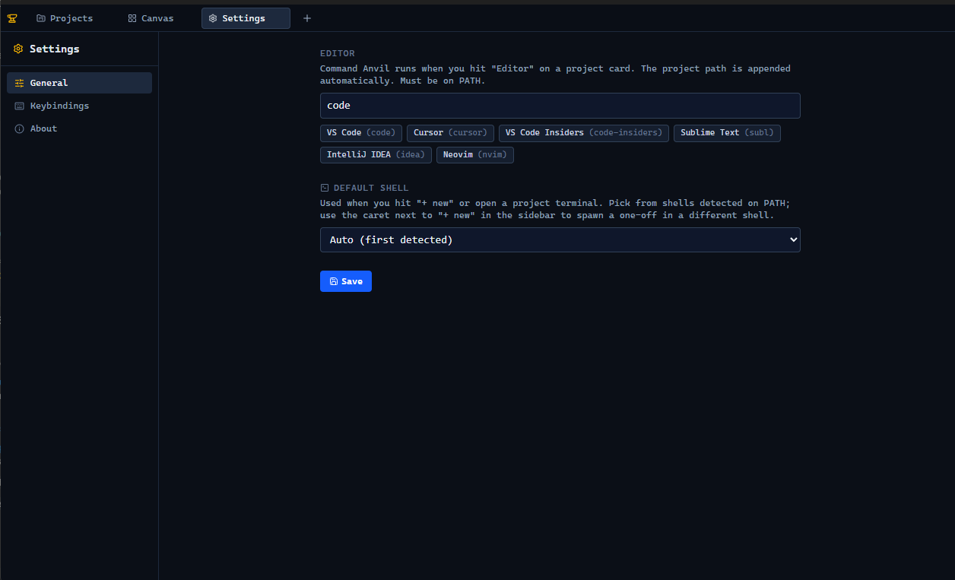Image resolution: width=955 pixels, height=580 pixels.
Task: Click the sliders icon beside General
Action: tap(20, 83)
